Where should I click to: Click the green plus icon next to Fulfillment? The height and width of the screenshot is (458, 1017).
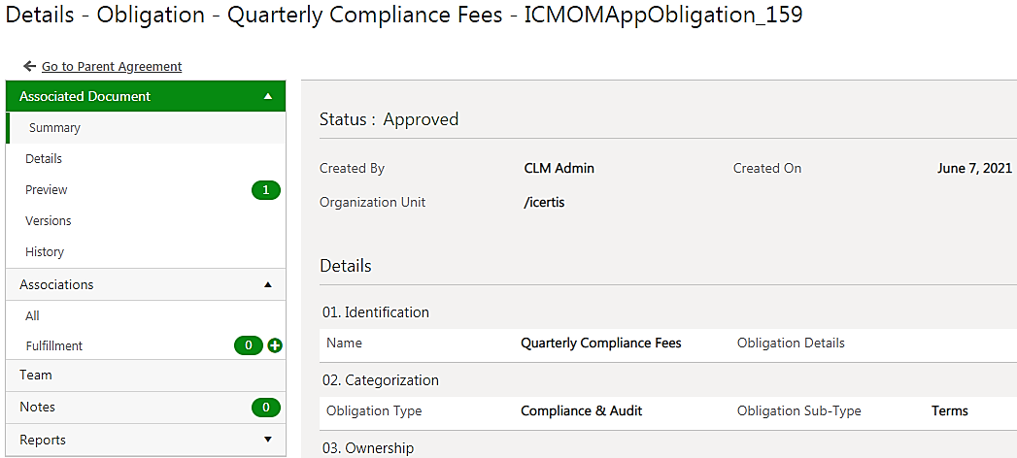[275, 346]
